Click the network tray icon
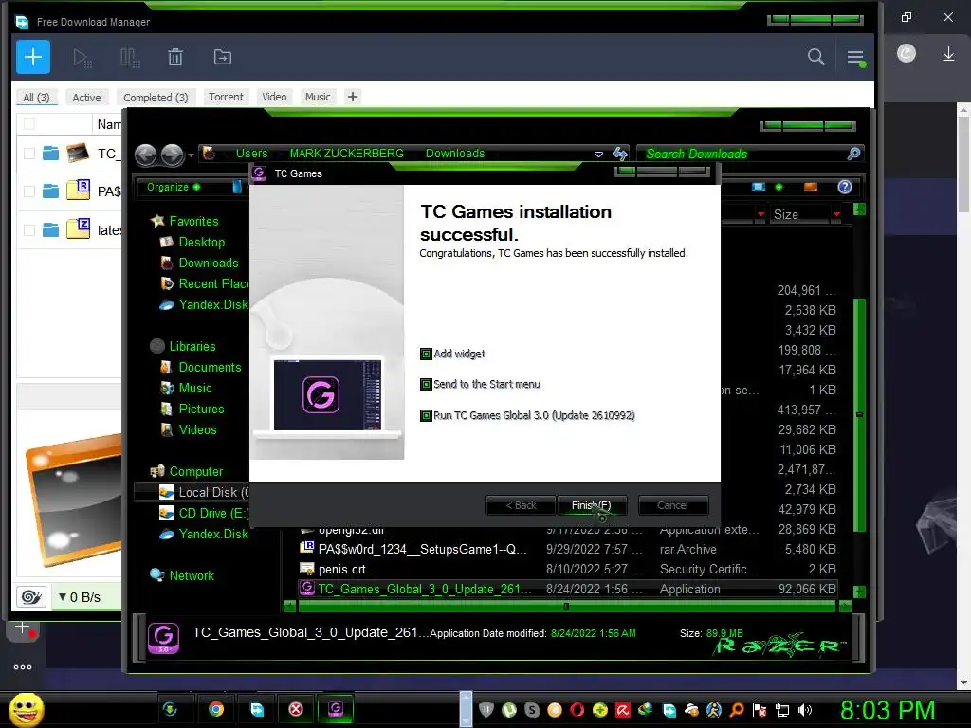 tap(782, 710)
